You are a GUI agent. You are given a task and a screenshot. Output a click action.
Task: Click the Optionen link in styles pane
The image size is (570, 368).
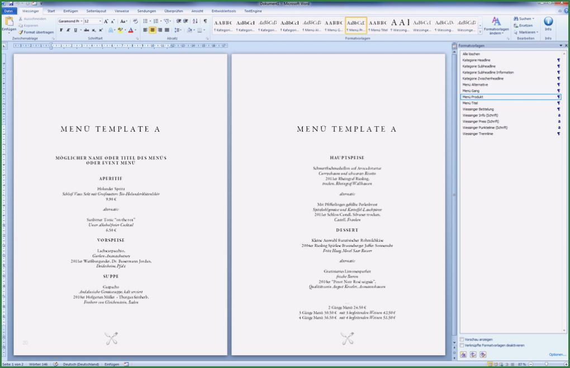point(557,355)
